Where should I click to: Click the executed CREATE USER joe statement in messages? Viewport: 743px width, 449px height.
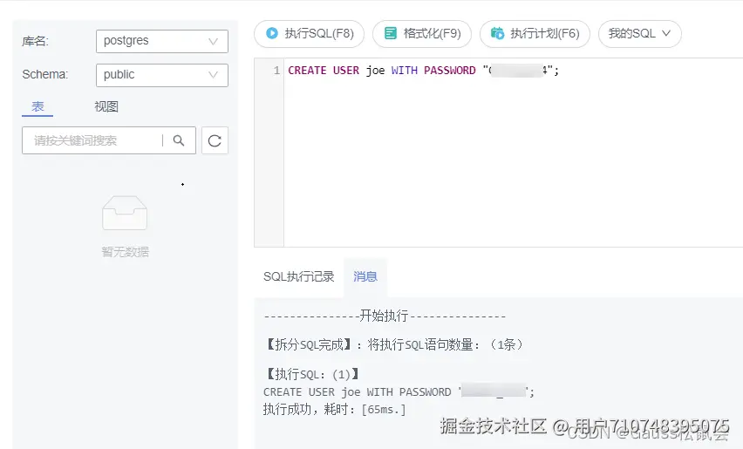click(x=399, y=392)
